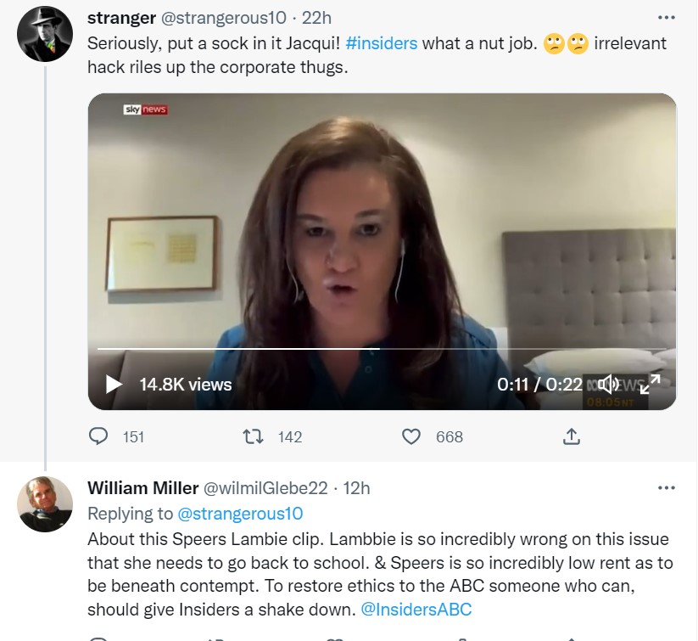Like stranger's tweet with the heart
The width and height of the screenshot is (698, 641).
coord(411,436)
